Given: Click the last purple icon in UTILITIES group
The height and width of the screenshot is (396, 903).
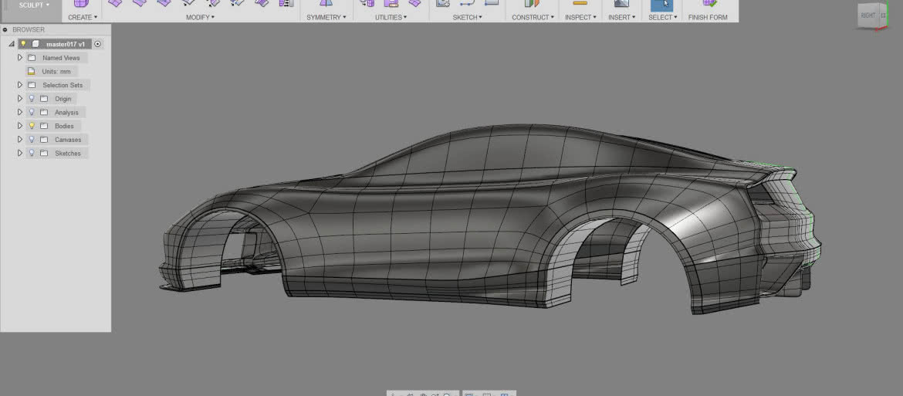Looking at the screenshot, I should pyautogui.click(x=414, y=3).
